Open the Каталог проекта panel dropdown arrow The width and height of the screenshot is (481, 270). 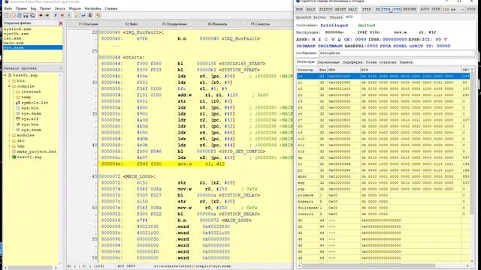(60, 68)
